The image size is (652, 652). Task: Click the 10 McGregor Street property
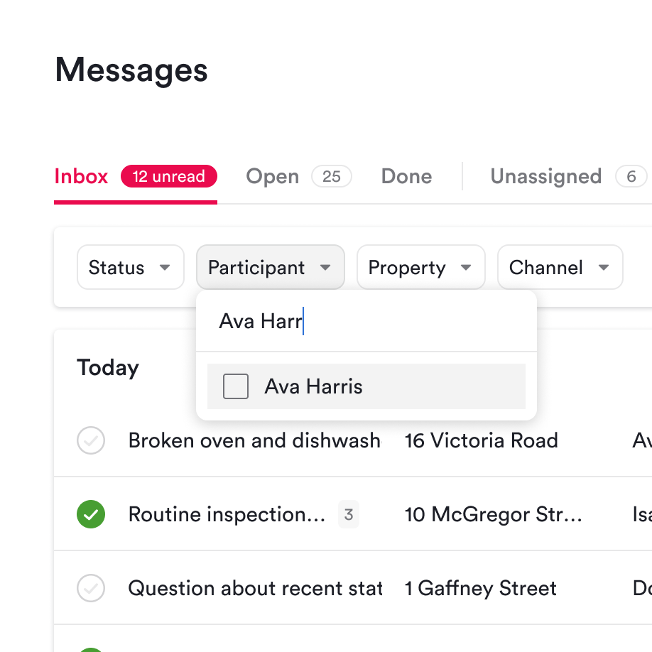(x=493, y=514)
